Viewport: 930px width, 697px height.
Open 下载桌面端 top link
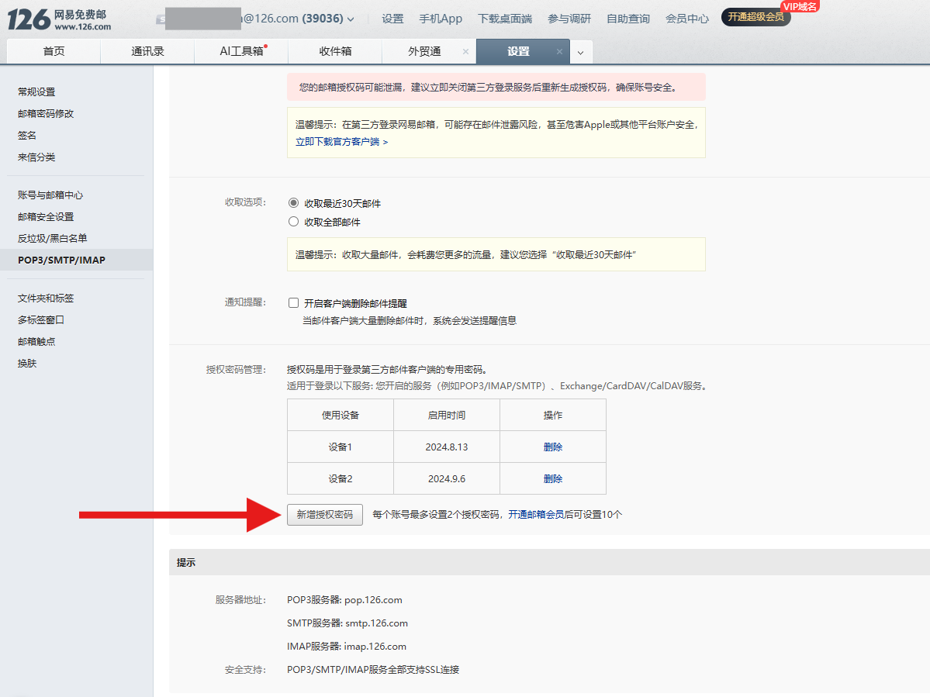coord(505,19)
